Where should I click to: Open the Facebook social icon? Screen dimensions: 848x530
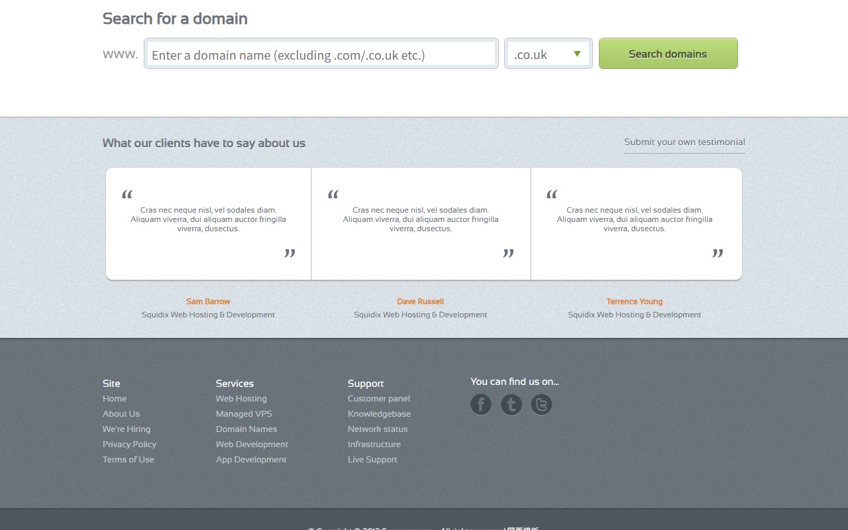click(x=481, y=404)
